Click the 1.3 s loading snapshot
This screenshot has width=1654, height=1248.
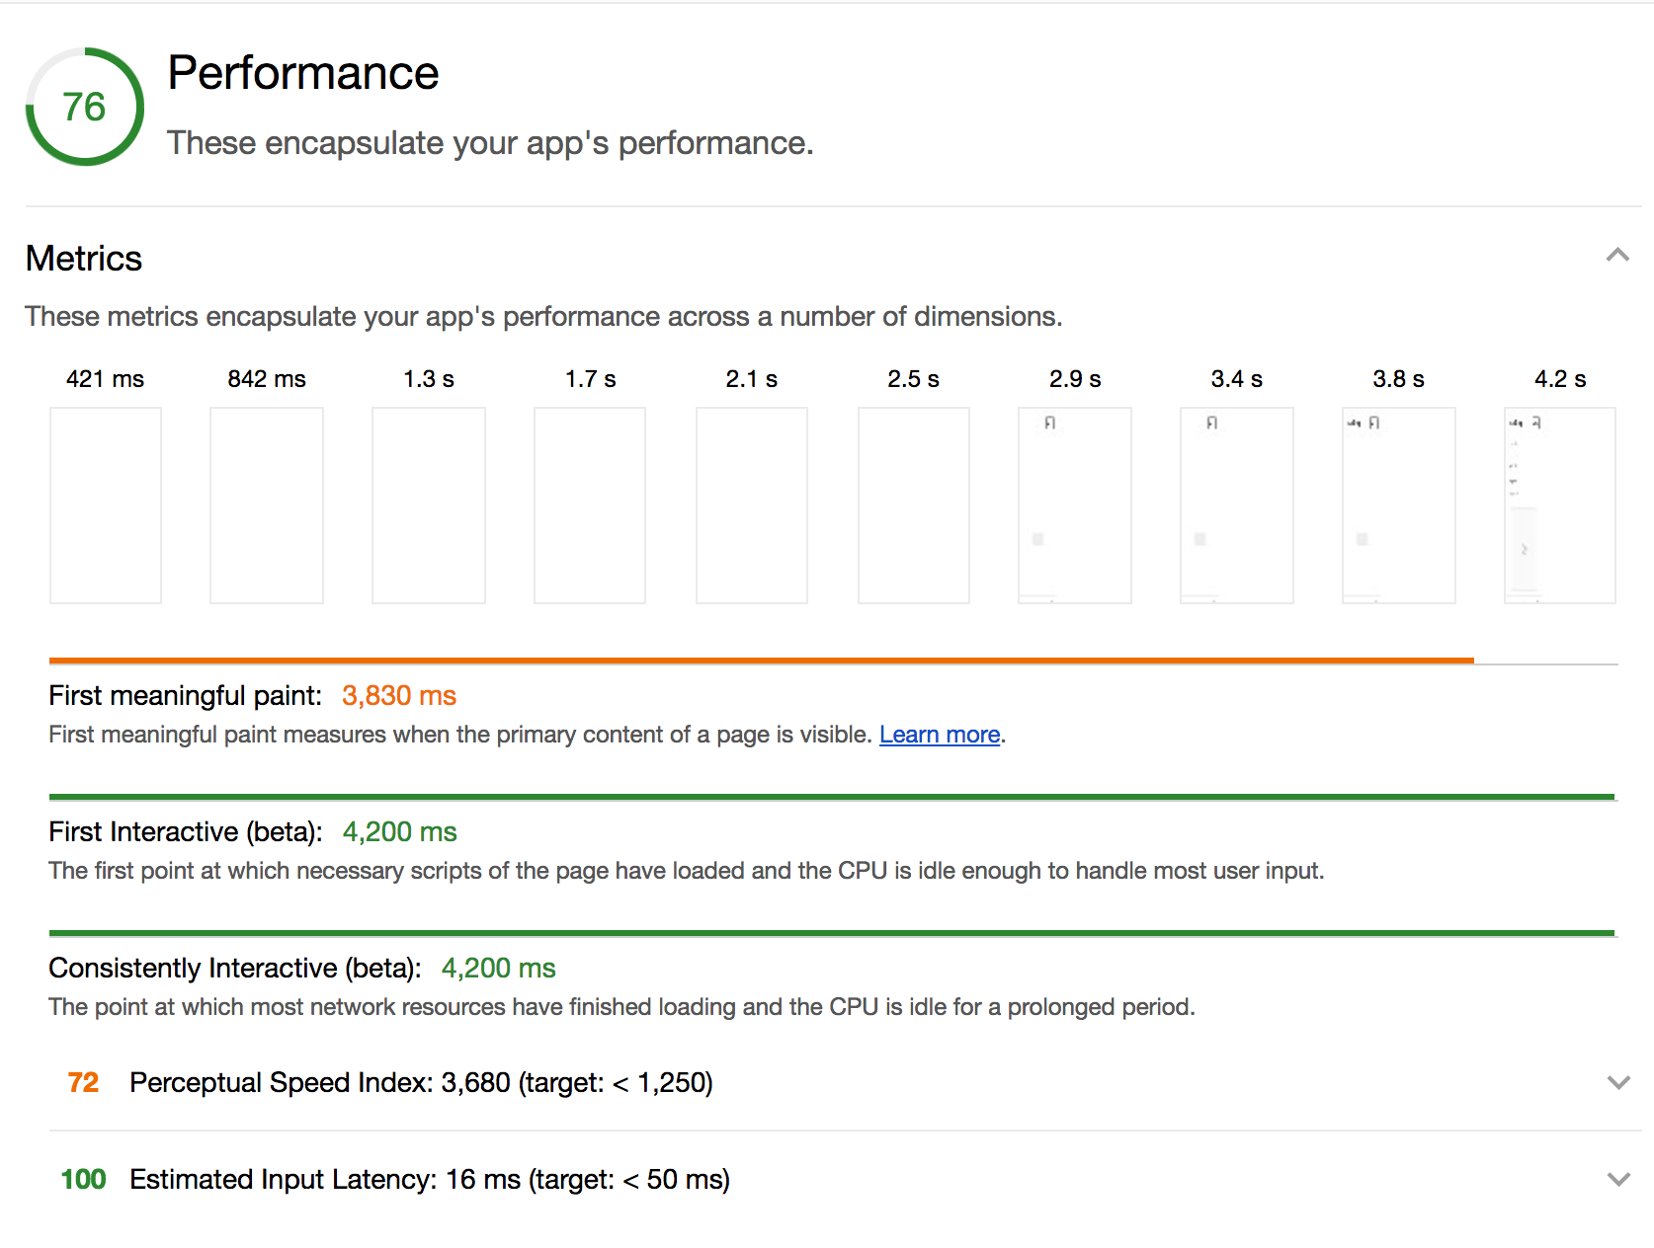(x=428, y=505)
